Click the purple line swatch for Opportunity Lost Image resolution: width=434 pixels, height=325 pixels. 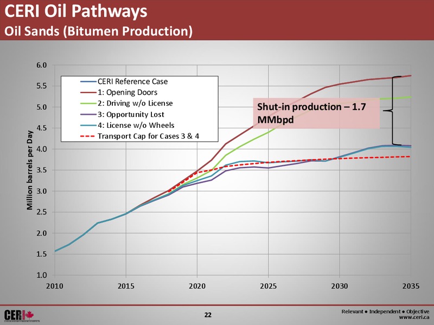(88, 114)
